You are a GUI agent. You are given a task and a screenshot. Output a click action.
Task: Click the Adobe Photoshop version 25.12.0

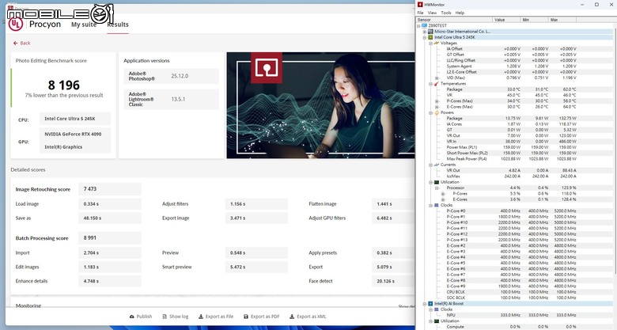pos(180,76)
